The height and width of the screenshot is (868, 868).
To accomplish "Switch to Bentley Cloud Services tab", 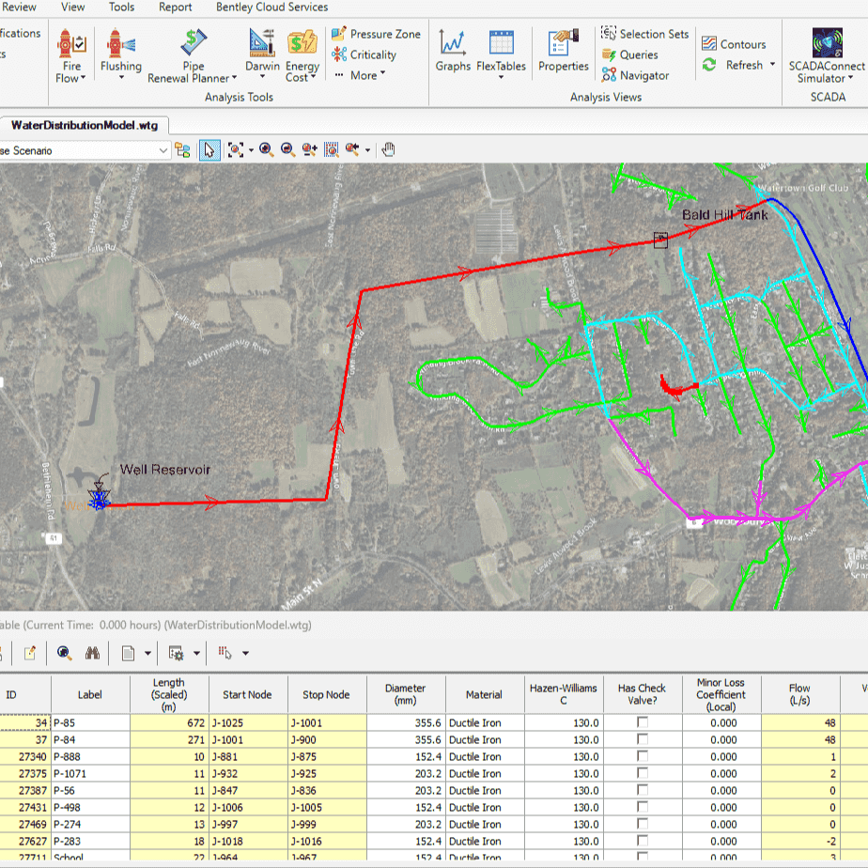I will 271,8.
